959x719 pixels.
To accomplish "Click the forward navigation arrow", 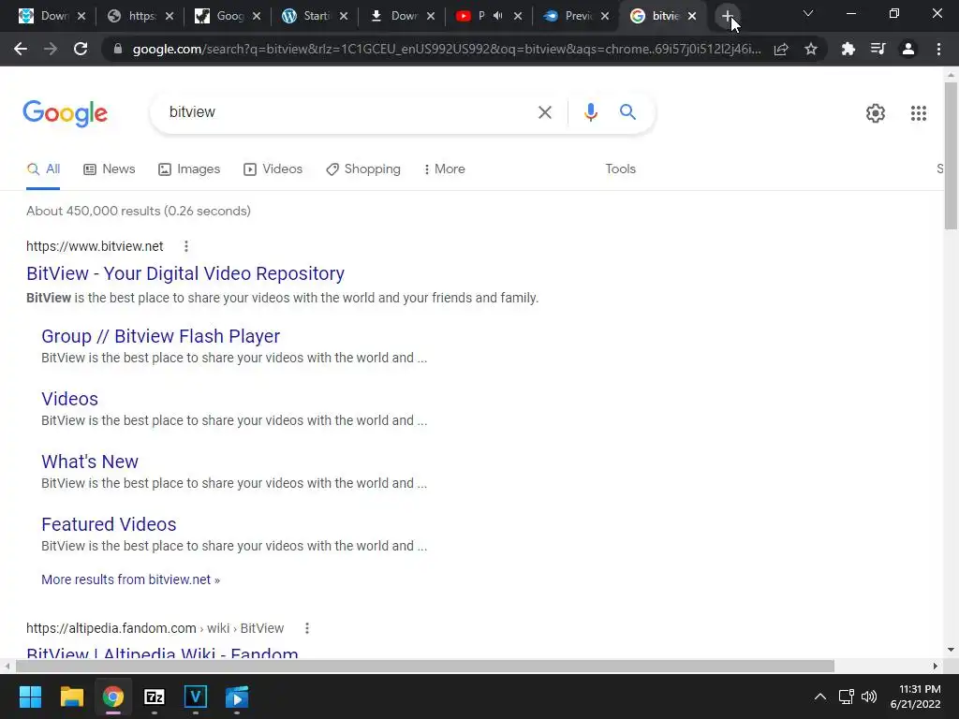I will coord(51,49).
